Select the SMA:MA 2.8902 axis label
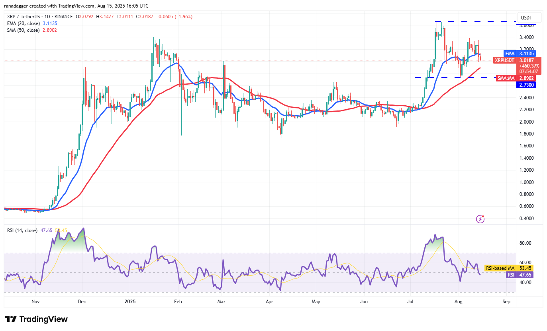 pos(518,79)
